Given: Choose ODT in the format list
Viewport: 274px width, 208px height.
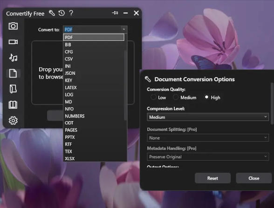Looking at the screenshot, I should [x=94, y=123].
